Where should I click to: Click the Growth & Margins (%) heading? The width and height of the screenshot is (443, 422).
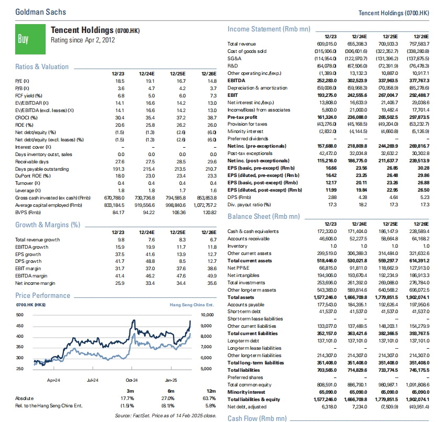pyautogui.click(x=48, y=225)
